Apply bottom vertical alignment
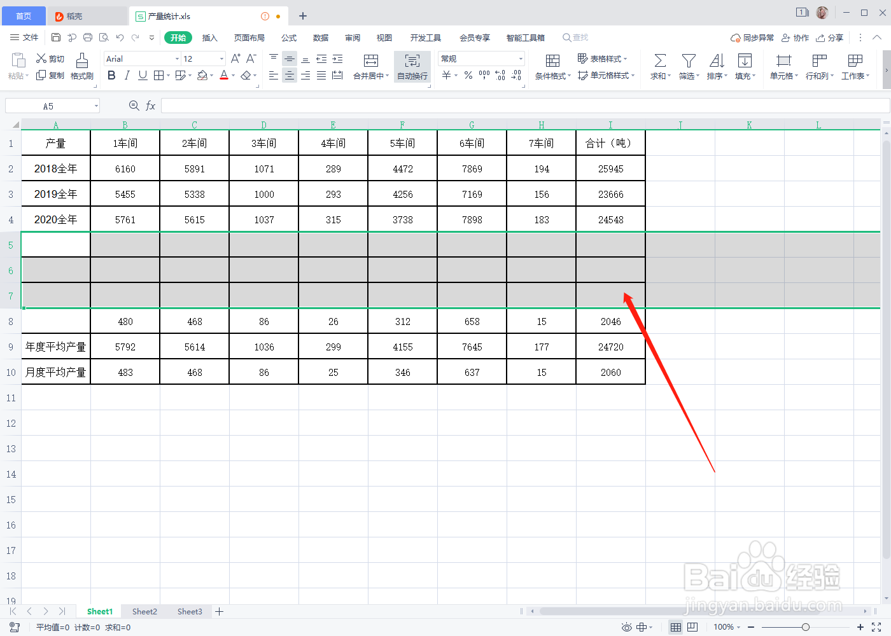891x636 pixels. point(305,59)
